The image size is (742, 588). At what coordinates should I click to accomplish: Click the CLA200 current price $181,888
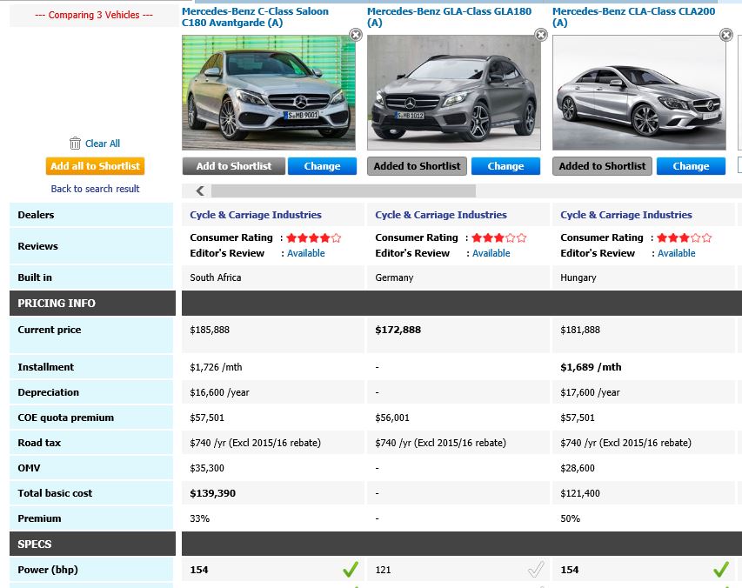[x=580, y=330]
